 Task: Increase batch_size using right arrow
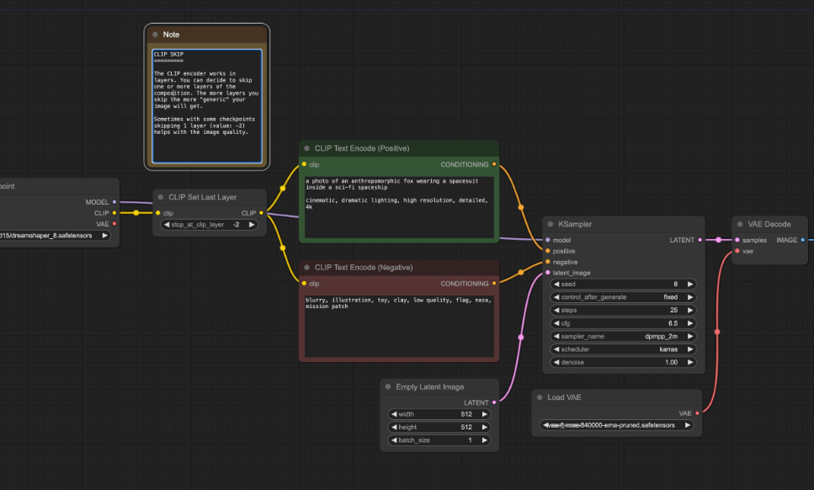[x=484, y=440]
